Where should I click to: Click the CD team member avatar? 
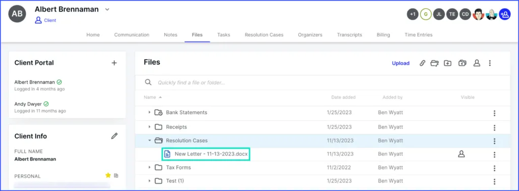[465, 14]
